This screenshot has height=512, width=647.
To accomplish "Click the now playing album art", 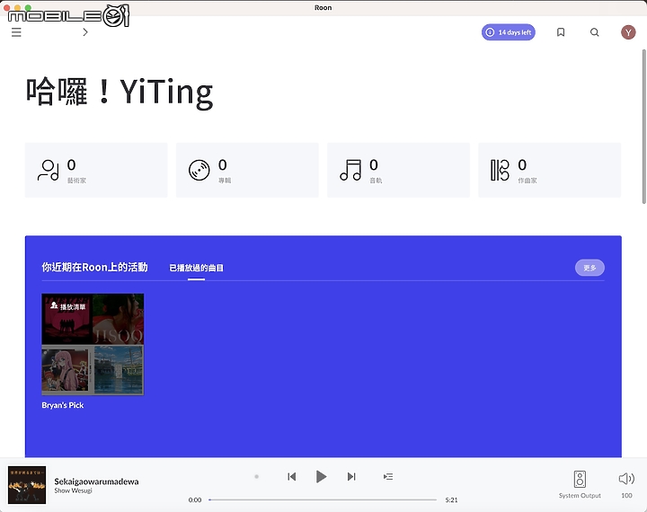I will [x=27, y=485].
